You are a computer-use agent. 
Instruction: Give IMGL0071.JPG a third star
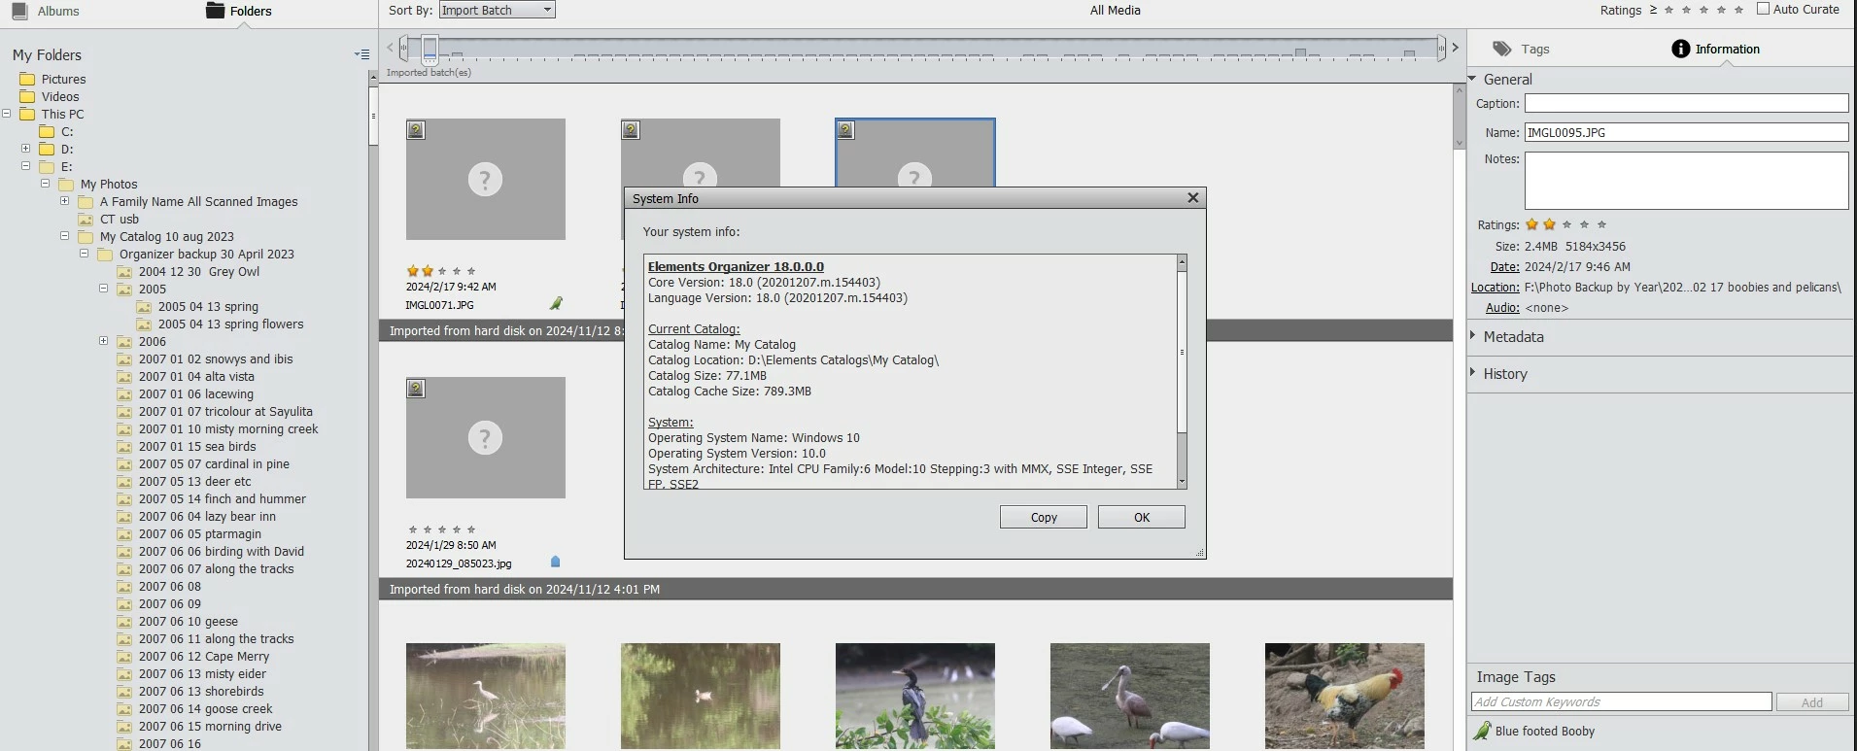(x=442, y=271)
